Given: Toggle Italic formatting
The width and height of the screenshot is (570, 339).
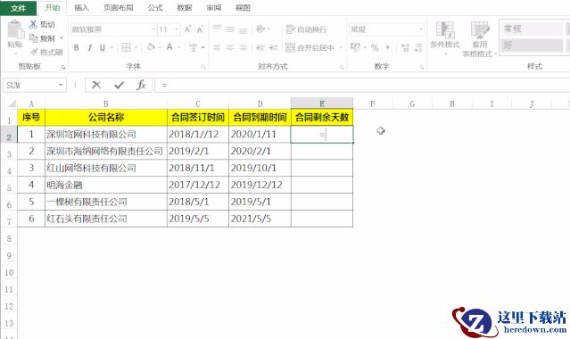Looking at the screenshot, I should pos(90,47).
